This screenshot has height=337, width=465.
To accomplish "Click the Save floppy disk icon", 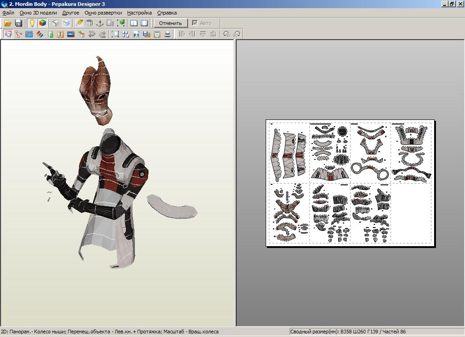I will click(18, 23).
